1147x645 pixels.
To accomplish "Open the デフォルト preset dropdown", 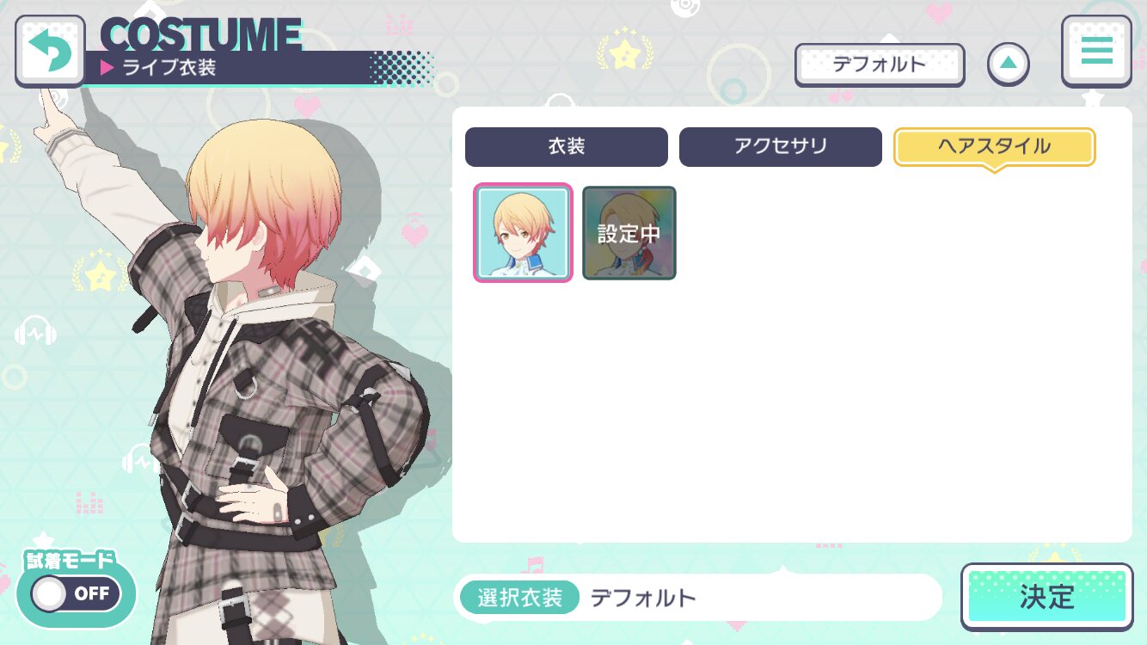I will (x=880, y=64).
